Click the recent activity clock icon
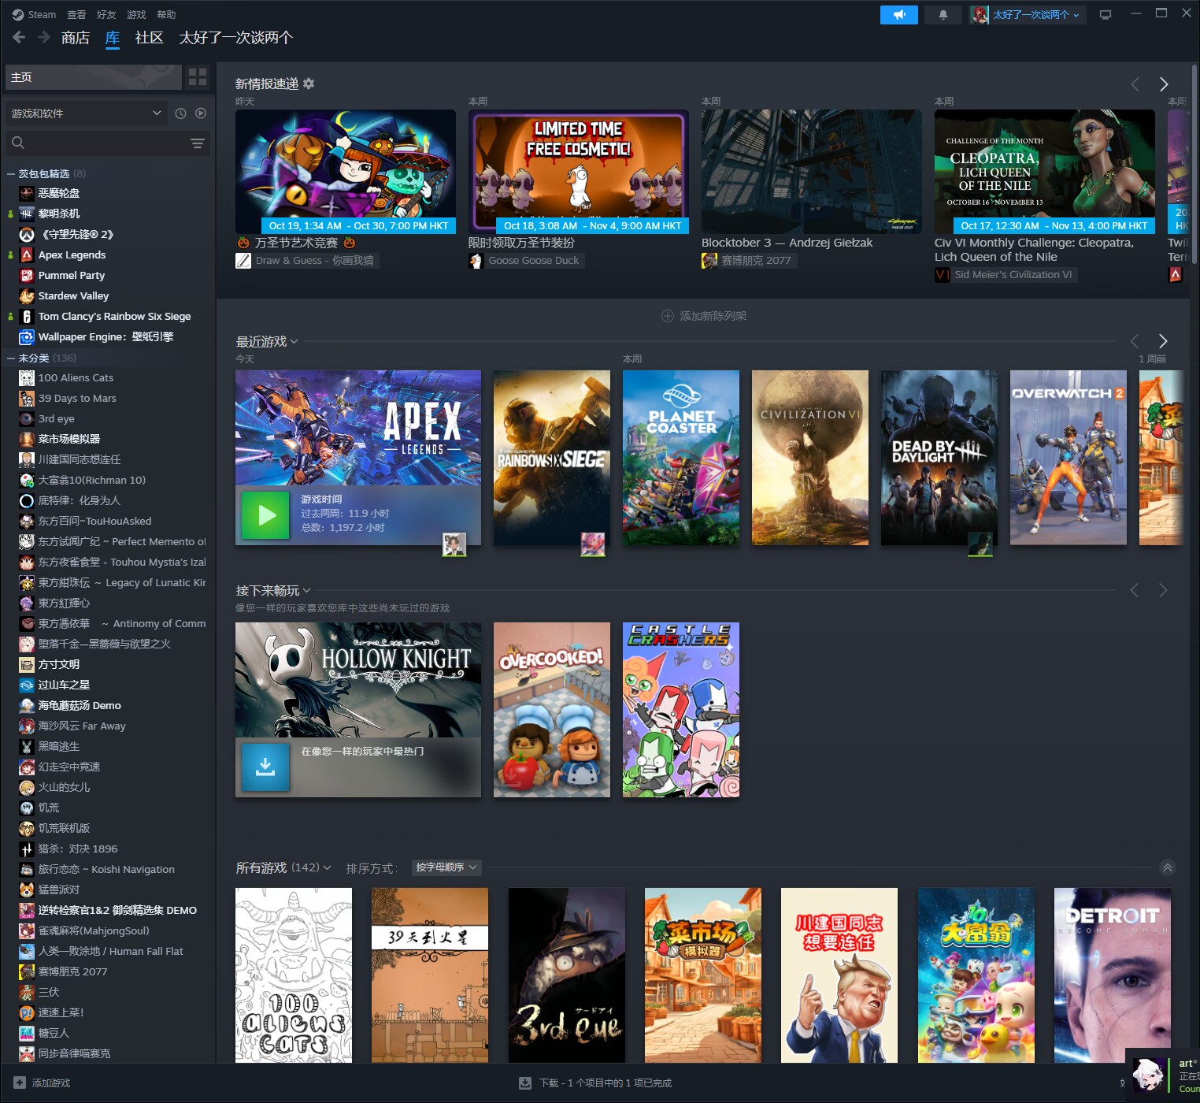Screen dimensions: 1200x1103 coord(180,113)
